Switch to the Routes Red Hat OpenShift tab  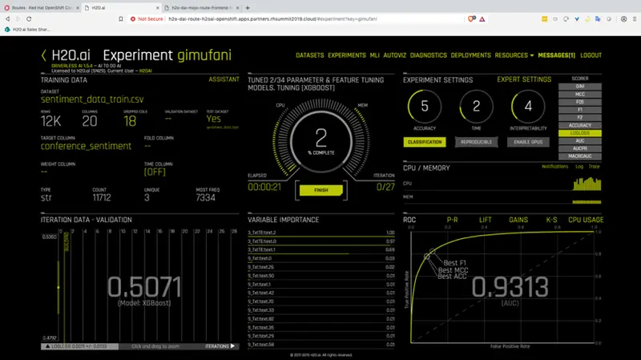coord(41,8)
